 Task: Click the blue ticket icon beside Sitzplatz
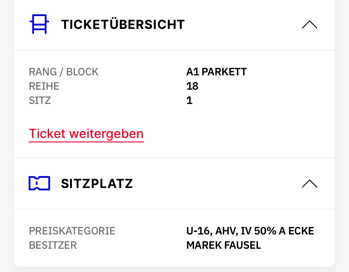(39, 183)
